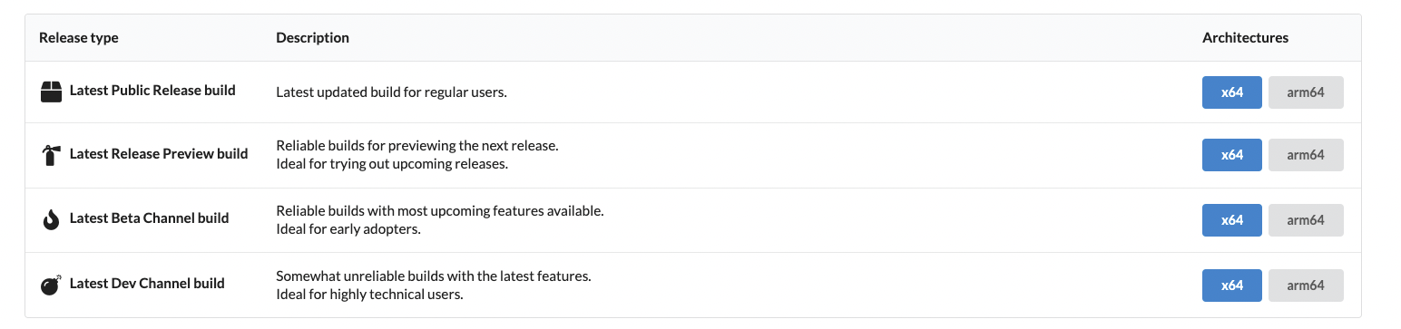Click the Latest Public Release build label
Screen dimensions: 1401x329
(x=152, y=91)
